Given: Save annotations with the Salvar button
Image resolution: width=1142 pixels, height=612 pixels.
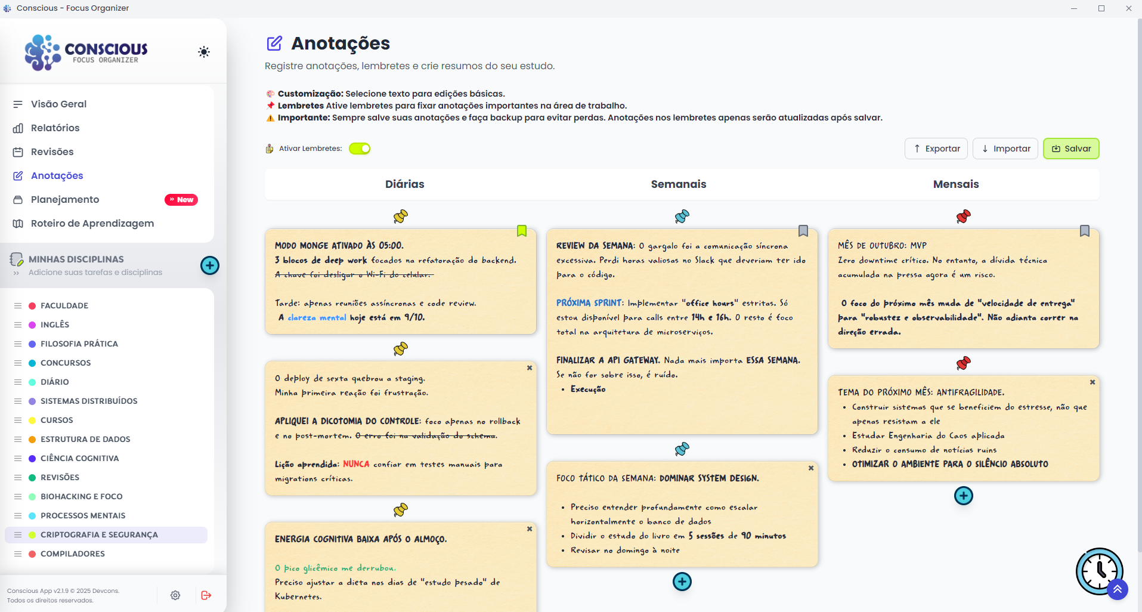Looking at the screenshot, I should tap(1070, 149).
